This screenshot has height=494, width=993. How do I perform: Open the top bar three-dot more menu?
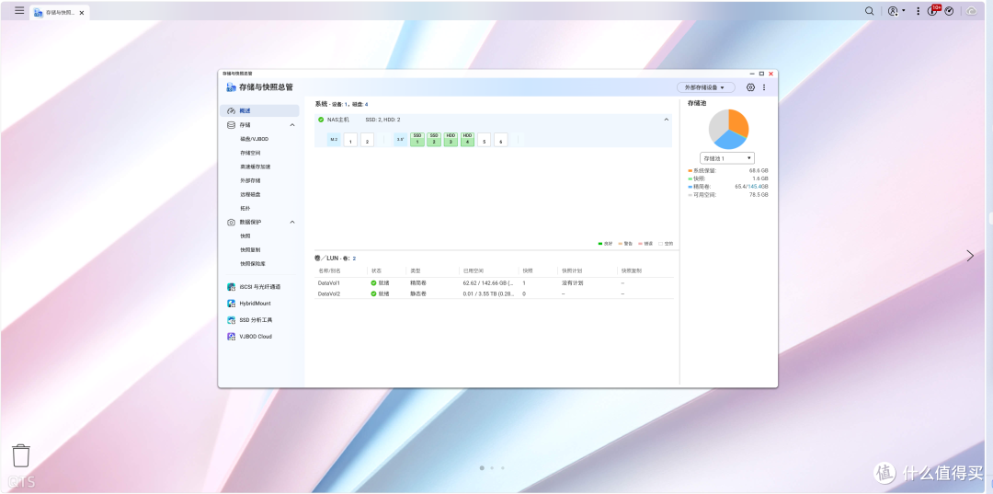[919, 11]
